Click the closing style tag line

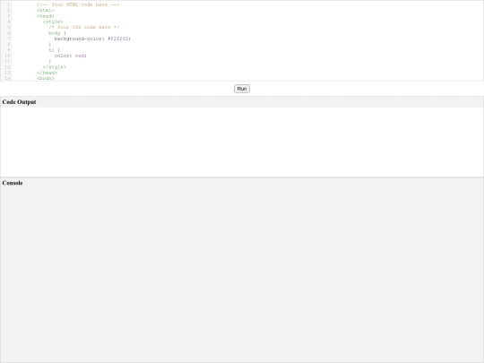(x=55, y=67)
